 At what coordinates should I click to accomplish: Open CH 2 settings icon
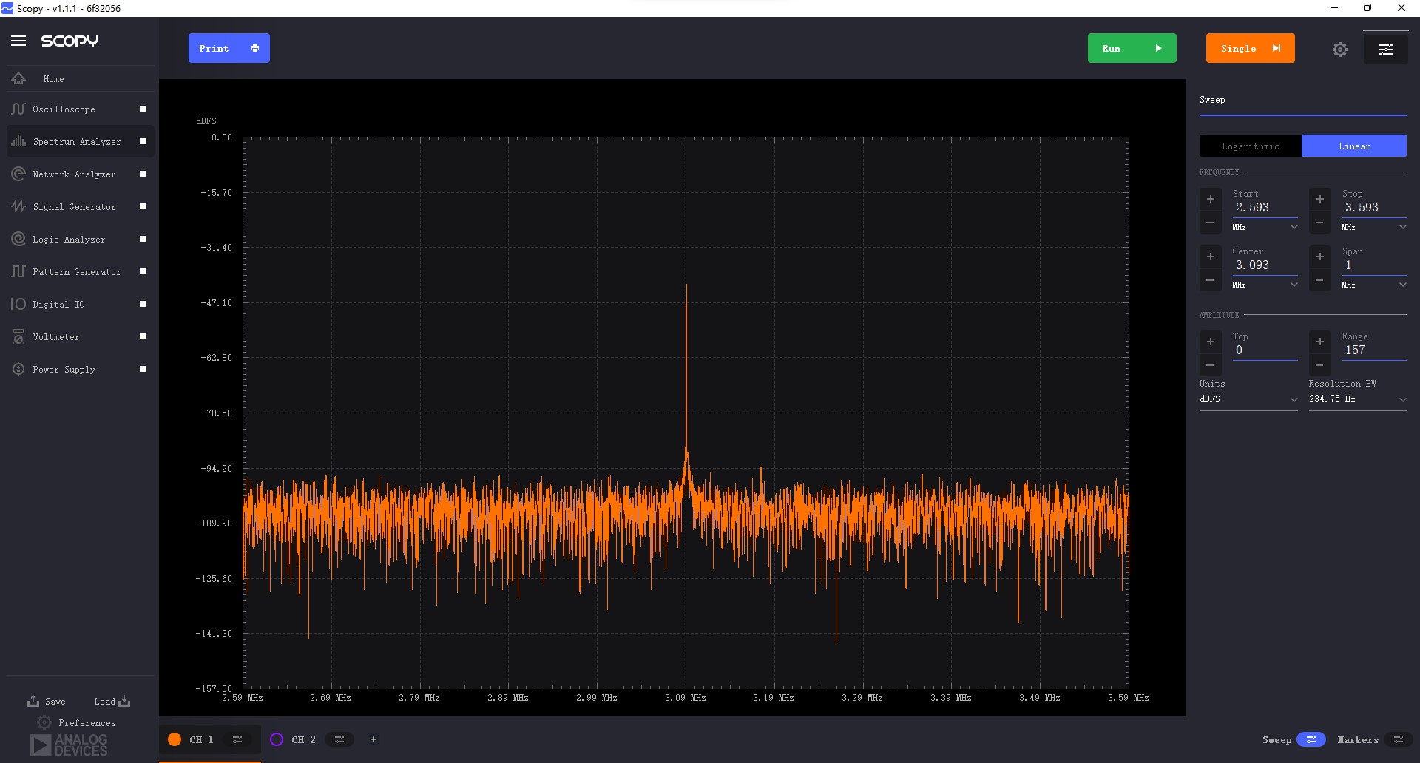339,739
